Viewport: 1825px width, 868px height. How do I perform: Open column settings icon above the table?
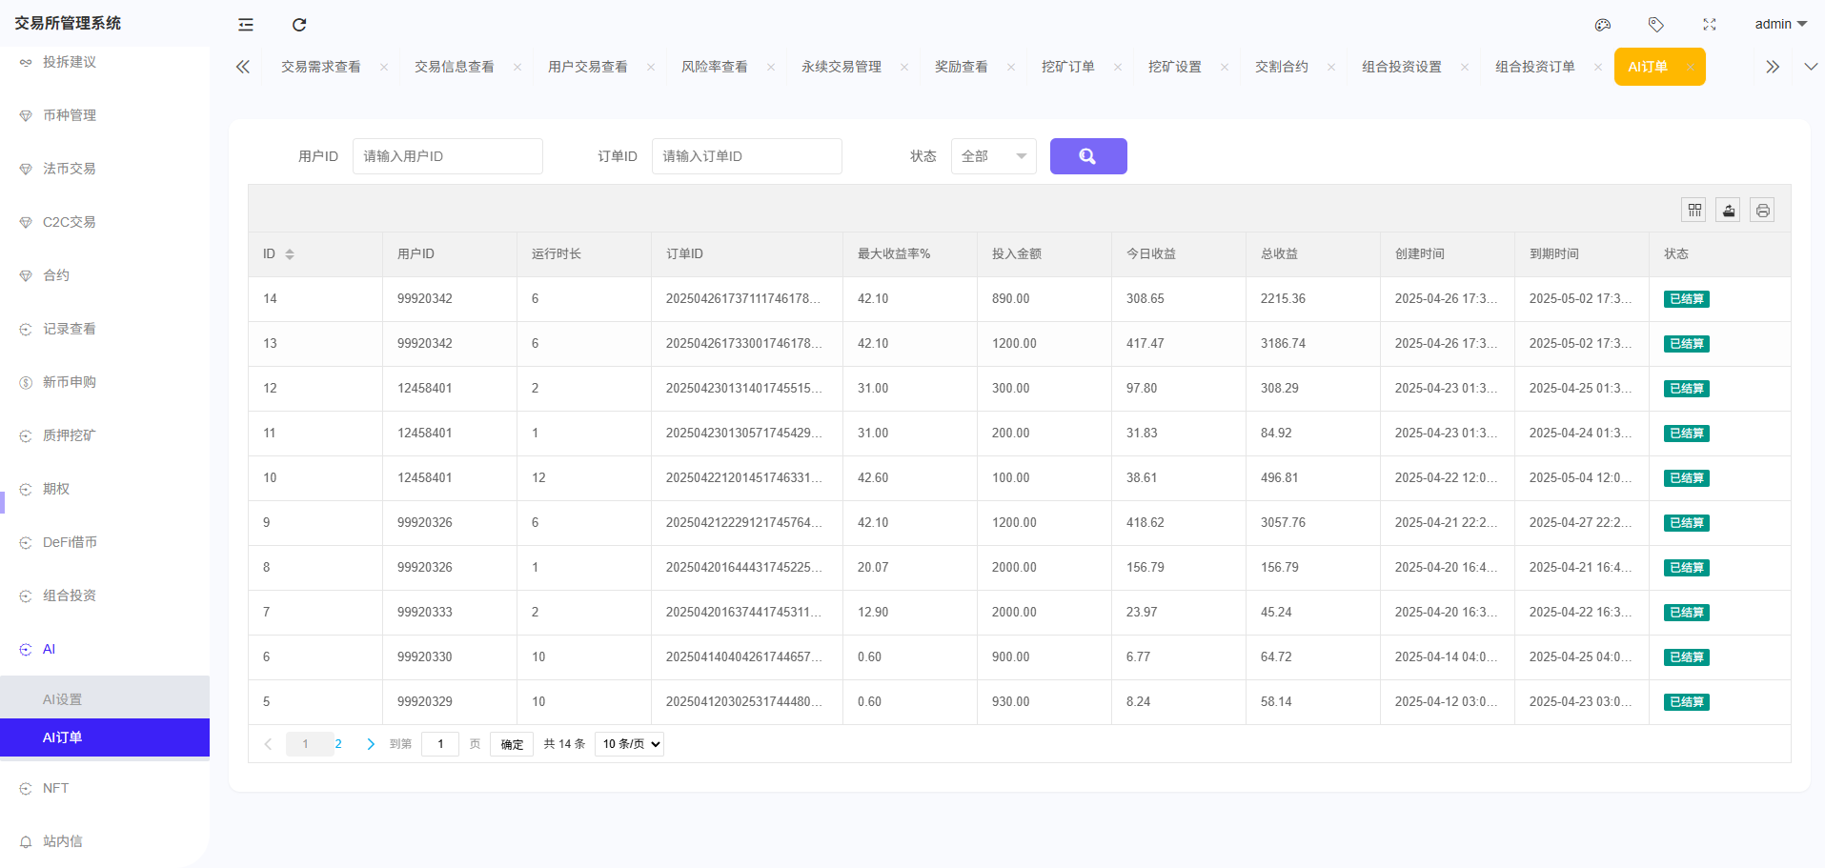(1693, 210)
